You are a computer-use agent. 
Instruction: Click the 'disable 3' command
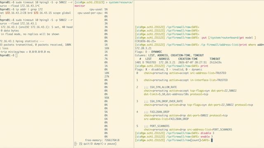pos(207,133)
